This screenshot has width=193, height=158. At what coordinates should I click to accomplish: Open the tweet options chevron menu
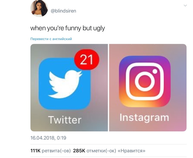pyautogui.click(x=185, y=5)
